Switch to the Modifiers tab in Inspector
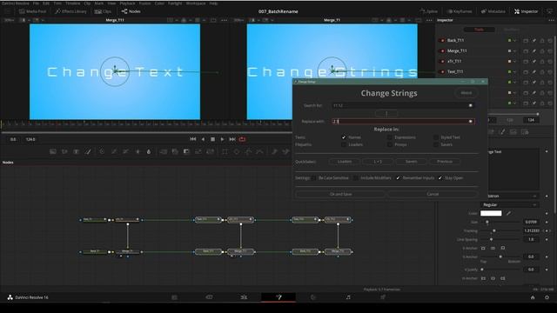Viewport: 557px width, 313px height. click(511, 30)
